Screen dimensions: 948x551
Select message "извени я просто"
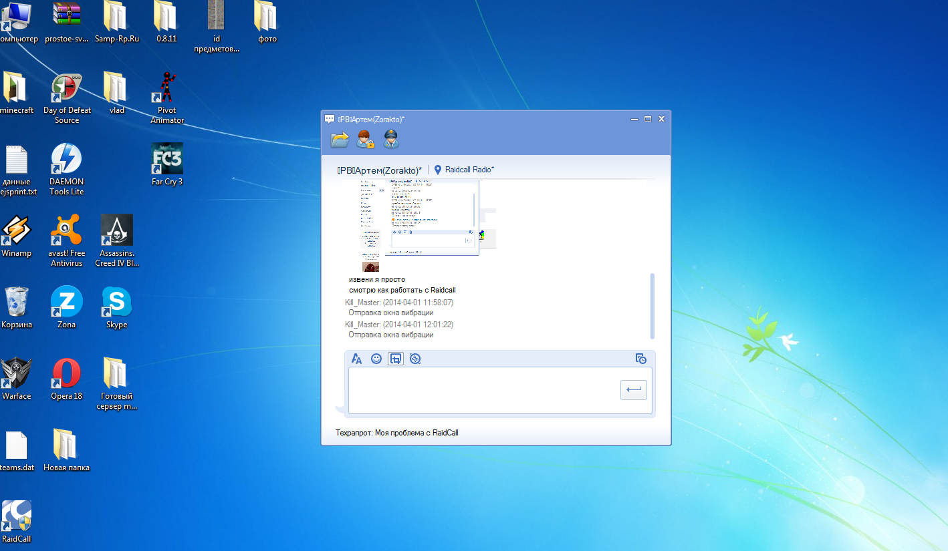pos(376,279)
